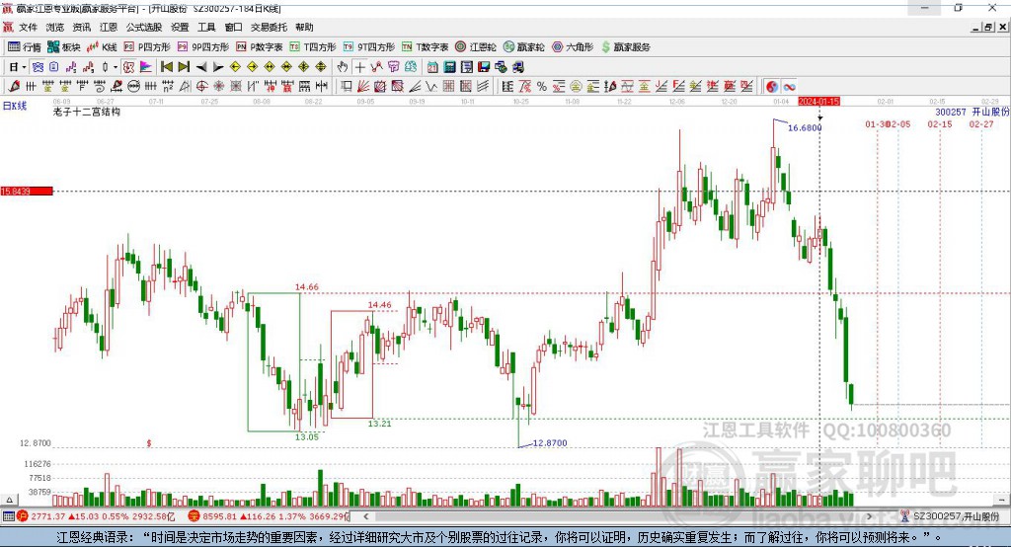Jump to the last bar with the skip-to-end icon
This screenshot has width=1011, height=547.
click(x=184, y=66)
